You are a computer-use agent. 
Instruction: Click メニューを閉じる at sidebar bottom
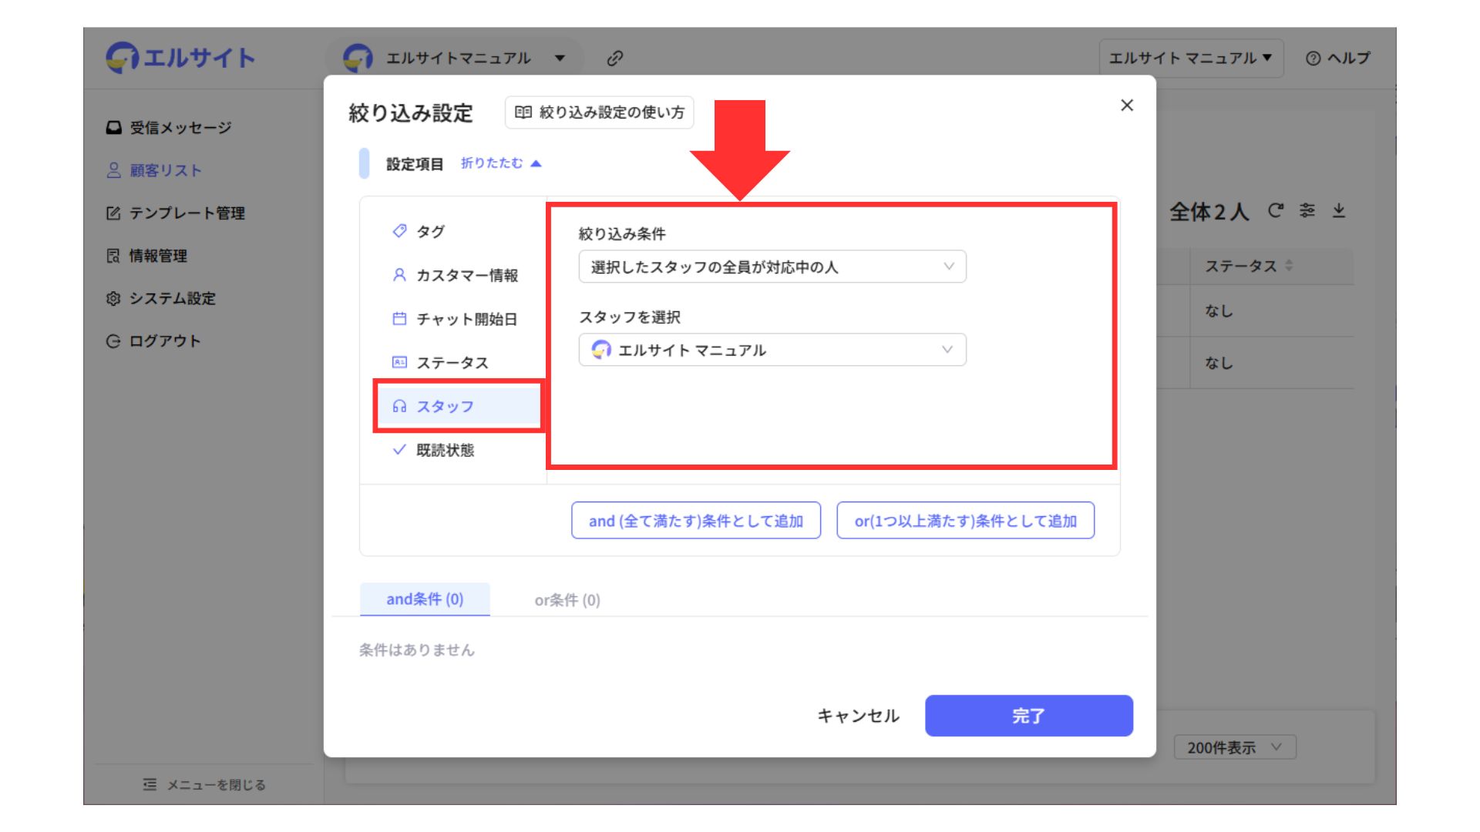[204, 784]
